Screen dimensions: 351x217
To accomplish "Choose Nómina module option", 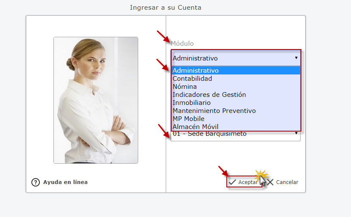I will pyautogui.click(x=236, y=86).
